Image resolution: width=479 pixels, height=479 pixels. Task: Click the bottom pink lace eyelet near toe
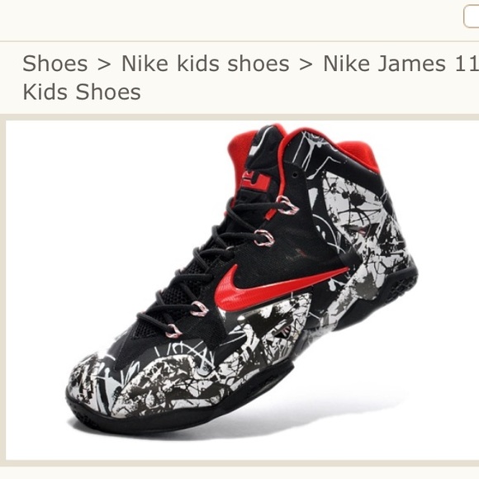click(173, 331)
